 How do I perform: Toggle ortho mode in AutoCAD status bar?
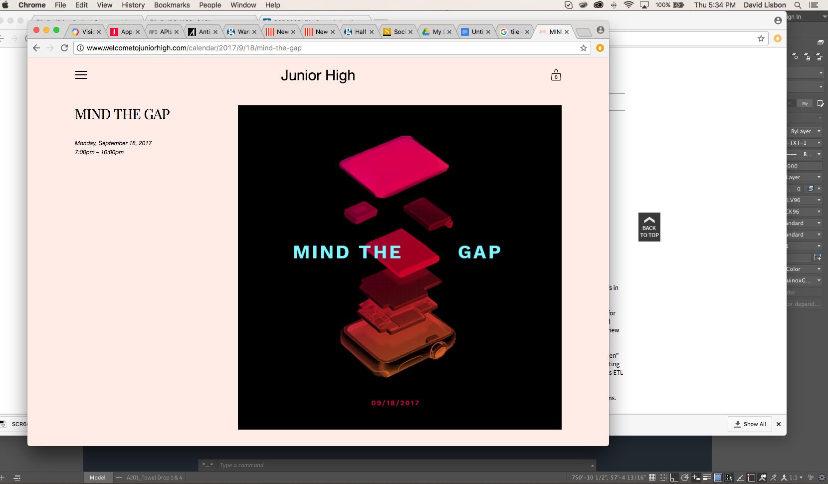click(674, 478)
